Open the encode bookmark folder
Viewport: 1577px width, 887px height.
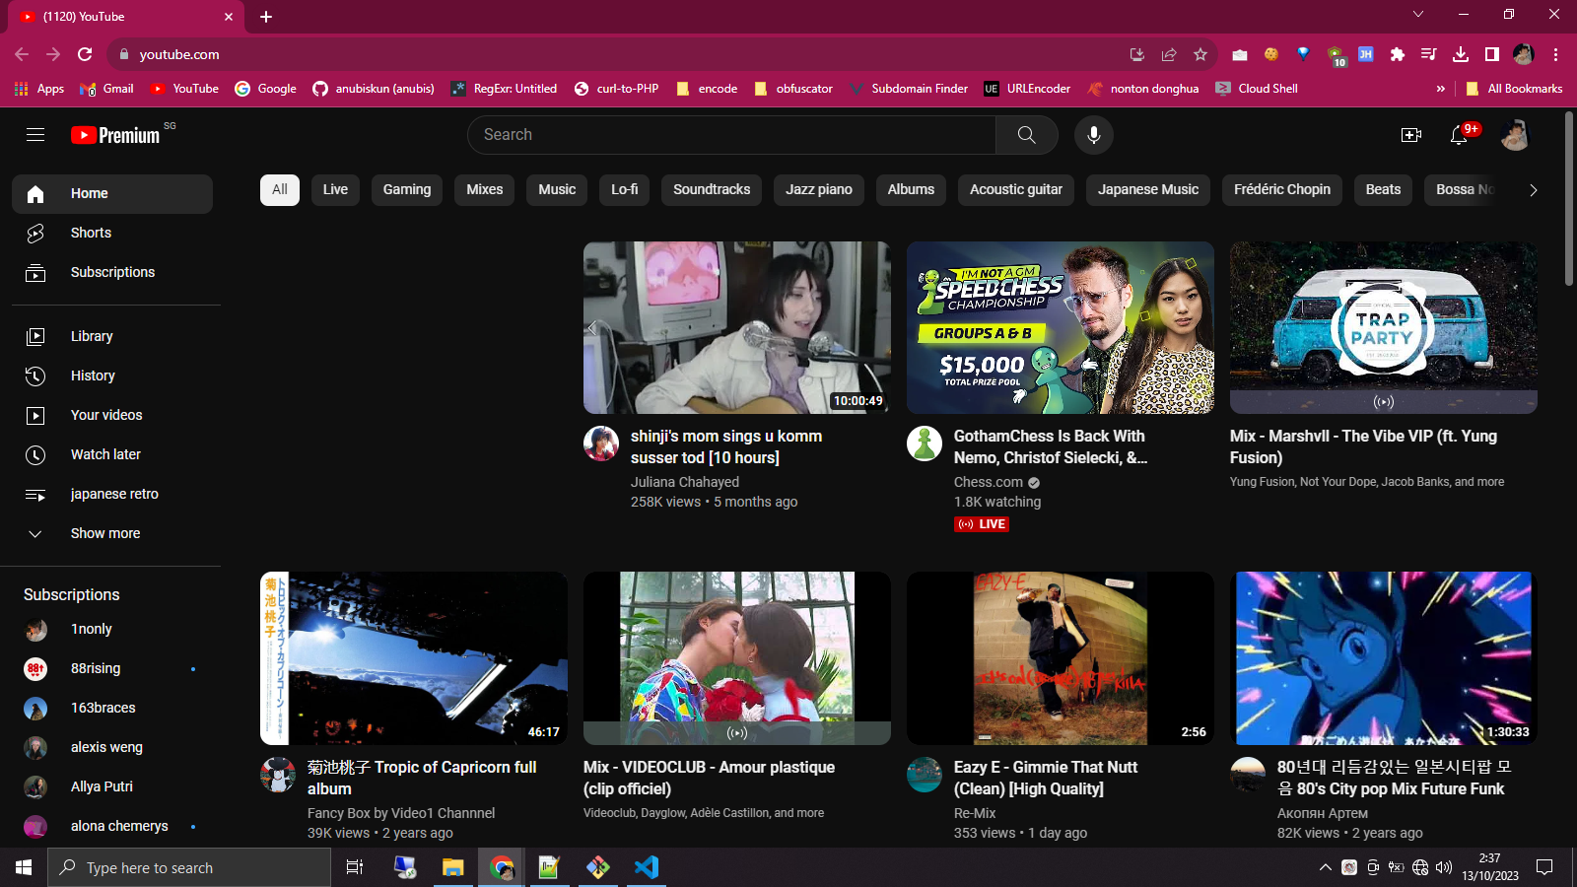pos(707,89)
